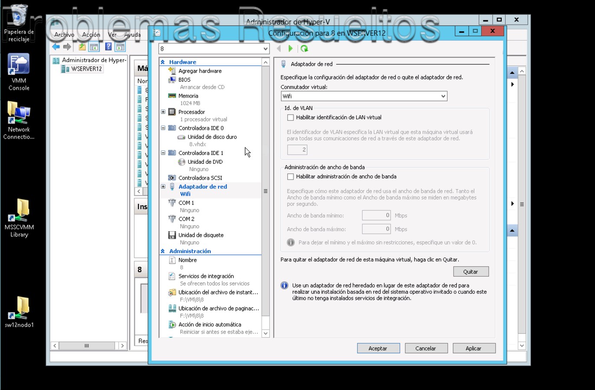Select Ubicación de archivo de paginación
The height and width of the screenshot is (390, 595).
coord(218,308)
